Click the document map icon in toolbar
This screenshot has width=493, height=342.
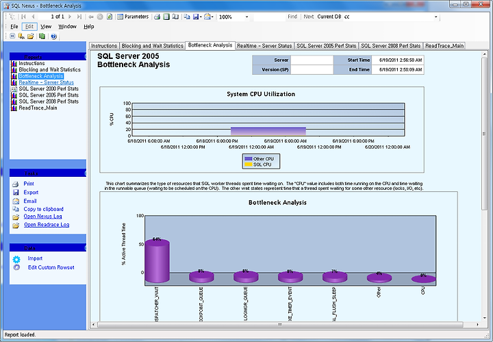coord(12,16)
